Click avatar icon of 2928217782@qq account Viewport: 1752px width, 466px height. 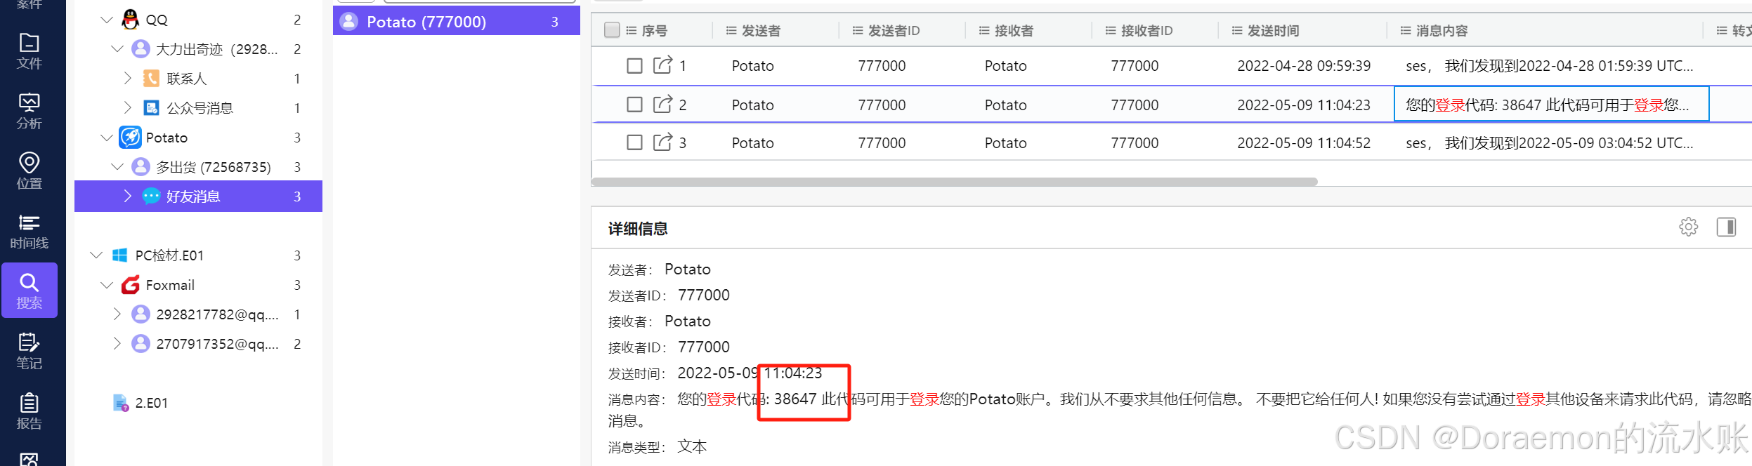pos(140,314)
